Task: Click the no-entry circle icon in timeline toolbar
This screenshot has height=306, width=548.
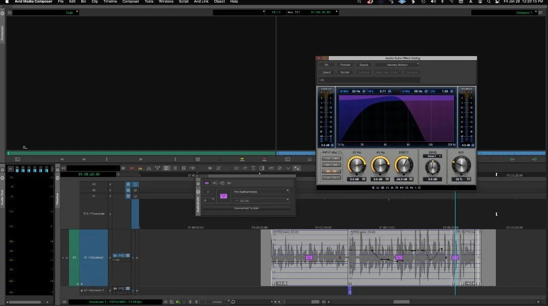Action: 280,168
